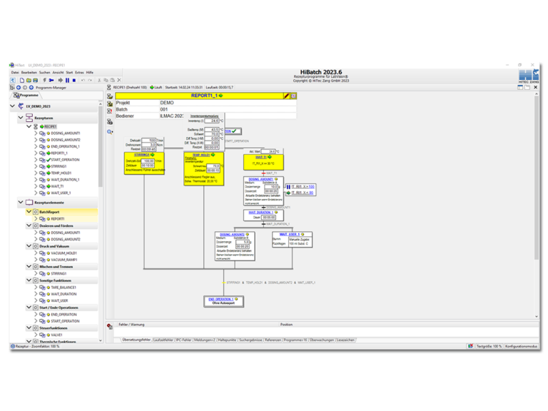Click the TEMP_HOLD1 block title link
Image resolution: width=548 pixels, height=411 pixels.
pos(201,154)
